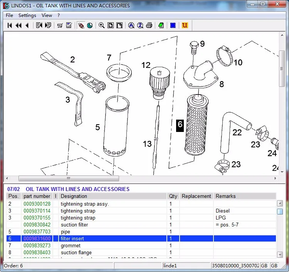This screenshot has height=272, width=289.
Task: Select part number 0009830842 suction filter
Action: [37, 225]
